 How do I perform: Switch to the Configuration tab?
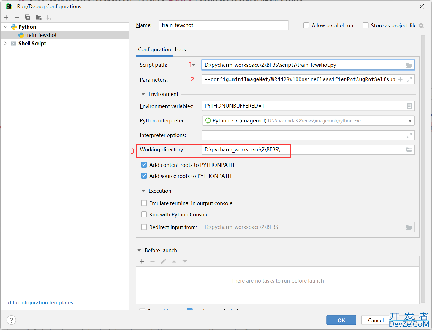tap(154, 50)
